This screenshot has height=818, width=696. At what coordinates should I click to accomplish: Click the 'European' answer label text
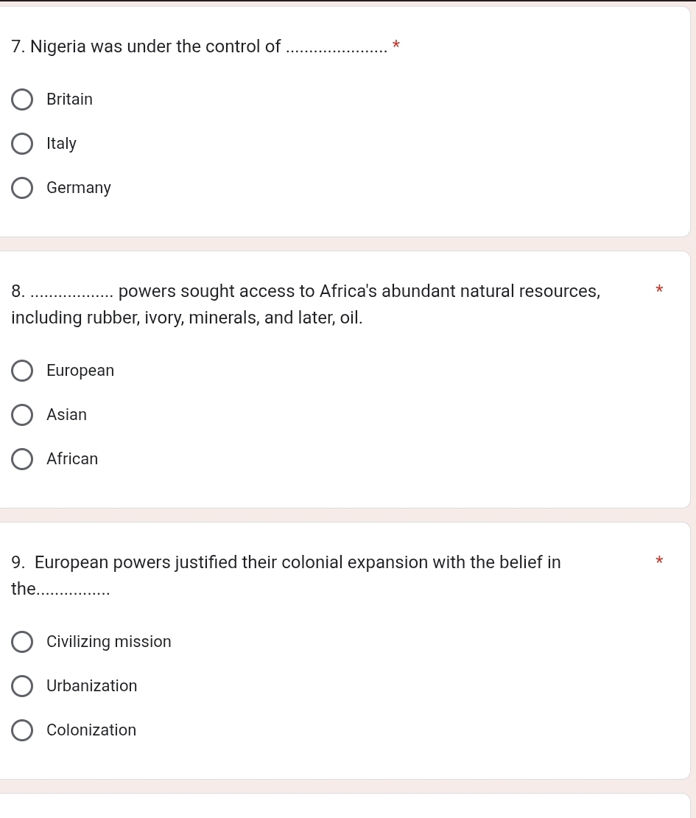[80, 371]
